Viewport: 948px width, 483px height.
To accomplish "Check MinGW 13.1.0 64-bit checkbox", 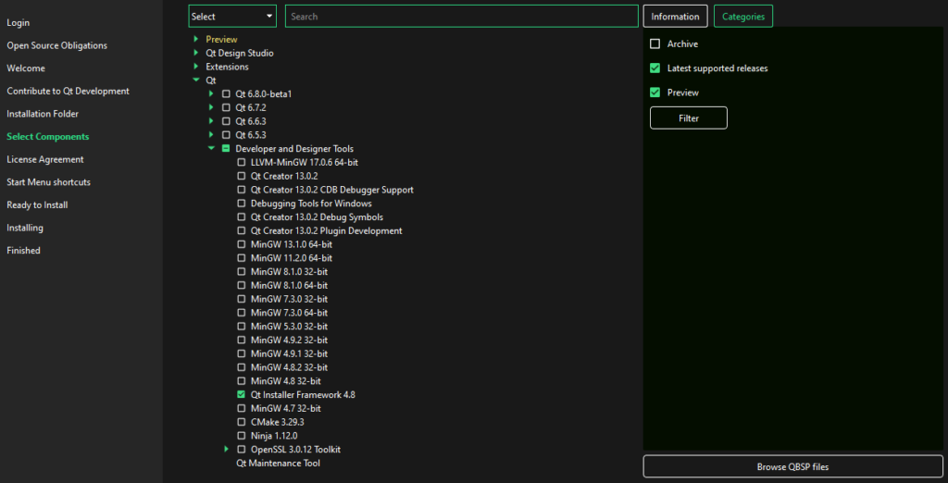I will 242,244.
